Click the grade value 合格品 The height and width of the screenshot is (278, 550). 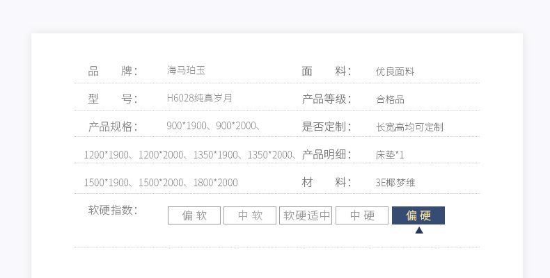tap(390, 99)
